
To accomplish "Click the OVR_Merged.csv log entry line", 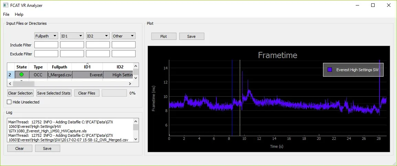I will [68, 140].
